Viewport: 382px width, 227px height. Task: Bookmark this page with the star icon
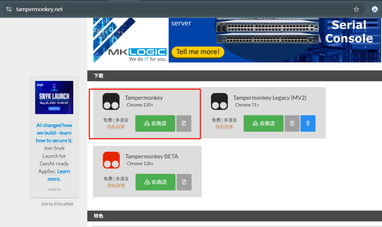pos(356,9)
